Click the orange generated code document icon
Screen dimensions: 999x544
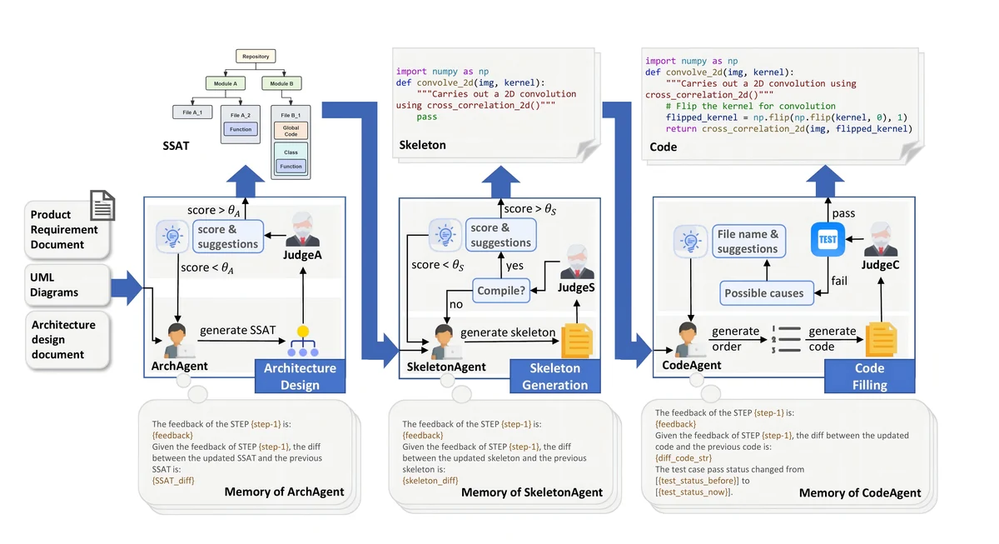coord(882,340)
